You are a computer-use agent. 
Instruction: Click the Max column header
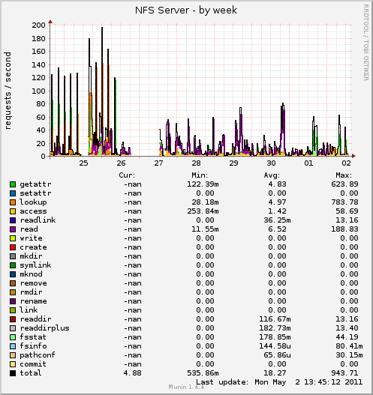pos(344,175)
